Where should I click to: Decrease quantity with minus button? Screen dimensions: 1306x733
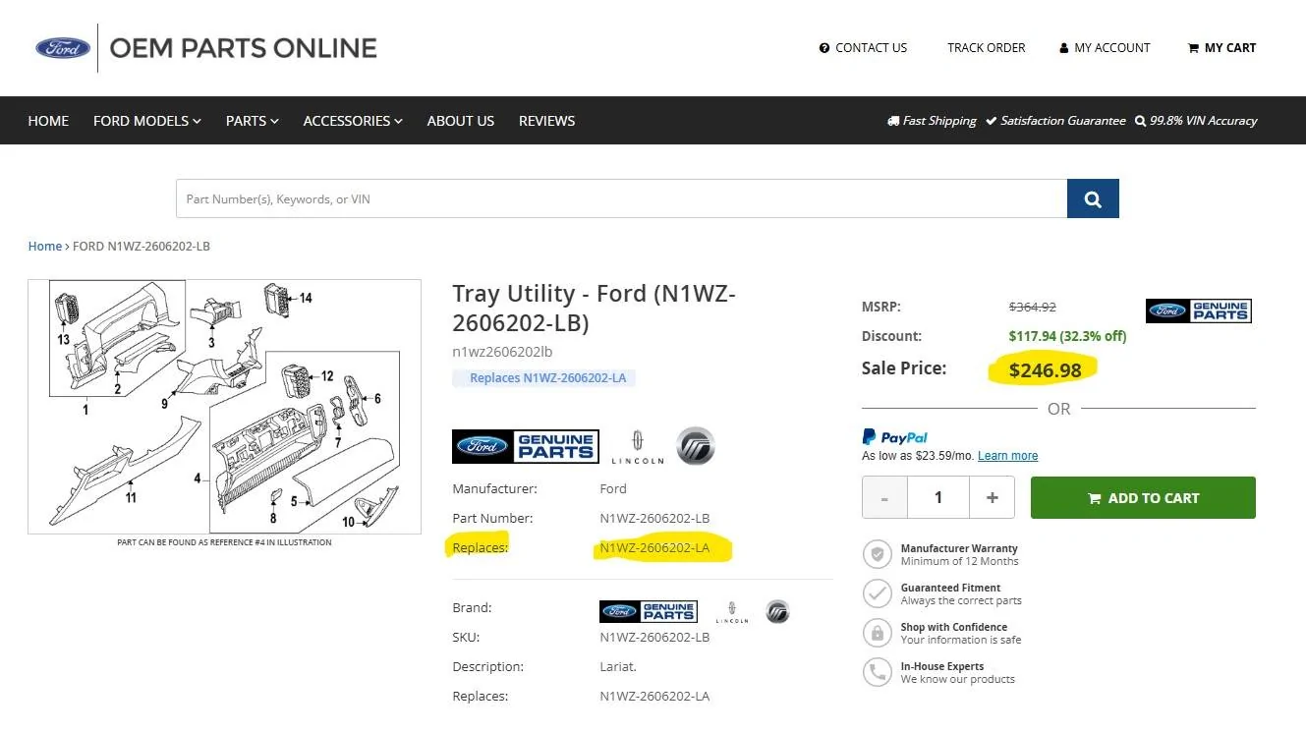884,498
